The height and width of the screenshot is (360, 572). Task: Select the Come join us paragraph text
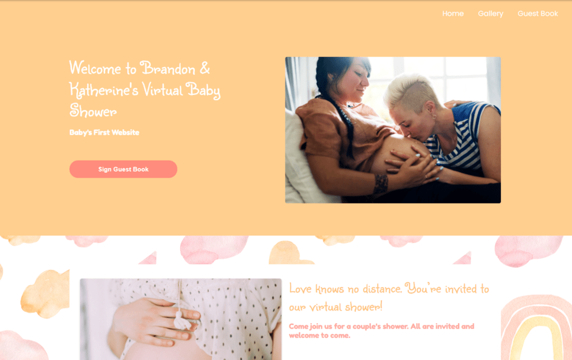pos(382,331)
